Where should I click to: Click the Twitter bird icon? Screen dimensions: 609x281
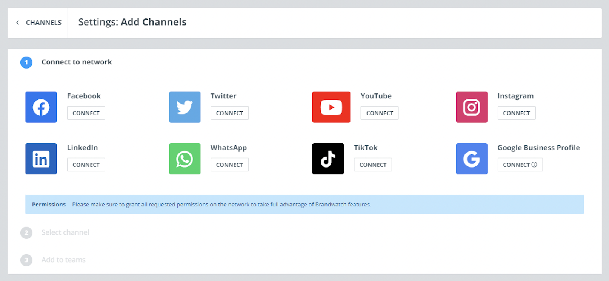[185, 107]
